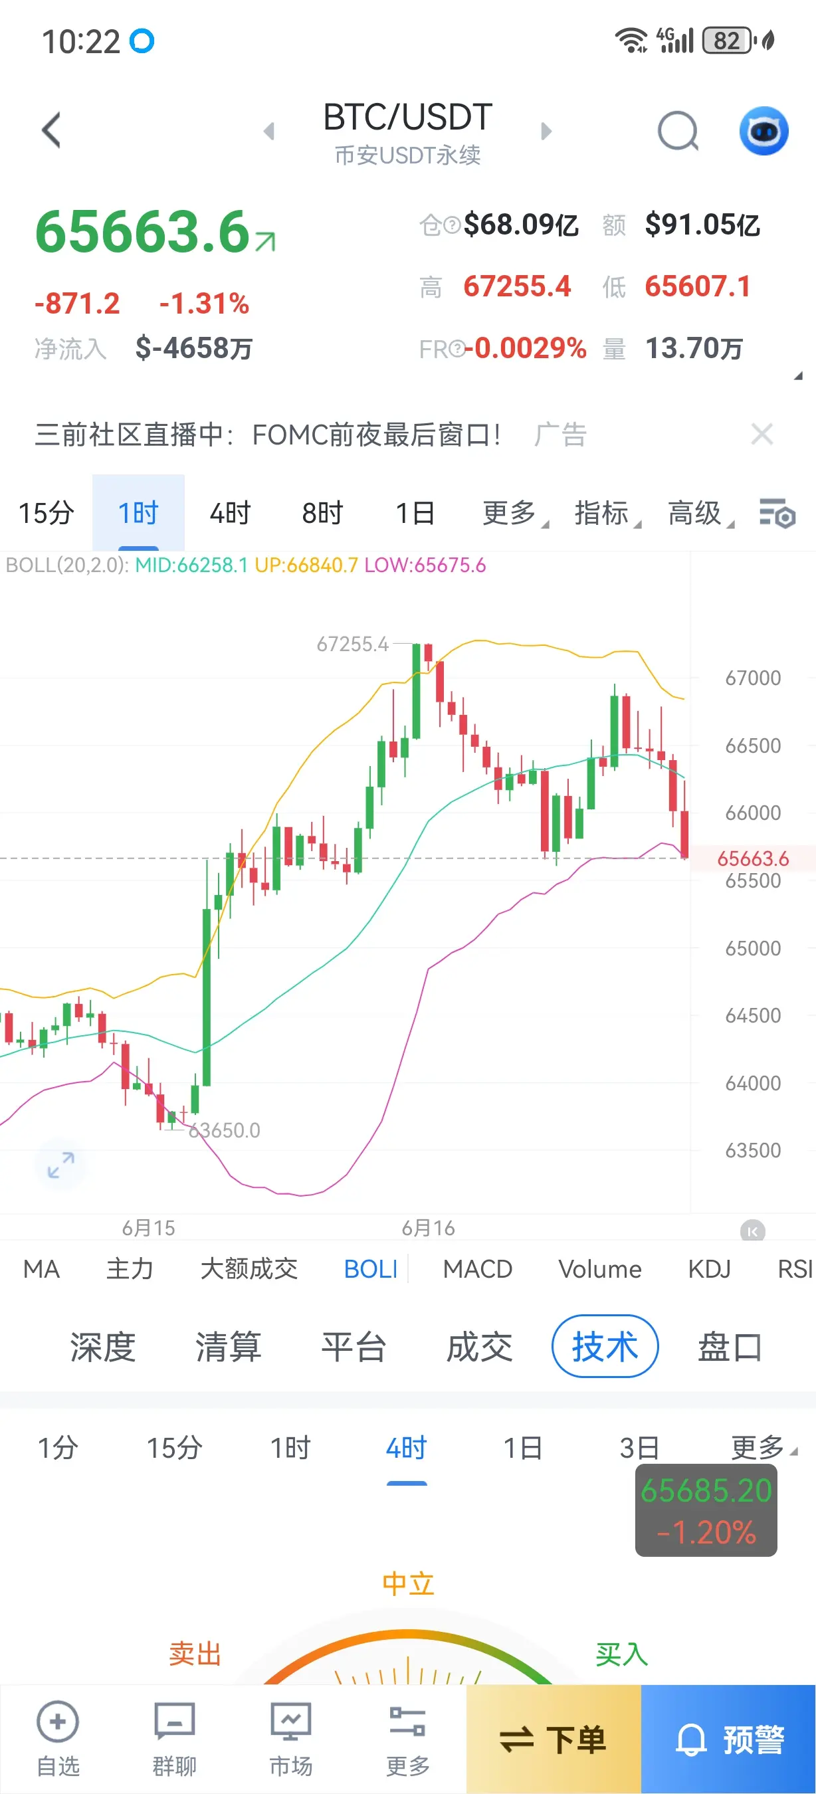Select the 4时 chart interval tab
Screen dimensions: 816x1794
click(x=230, y=513)
